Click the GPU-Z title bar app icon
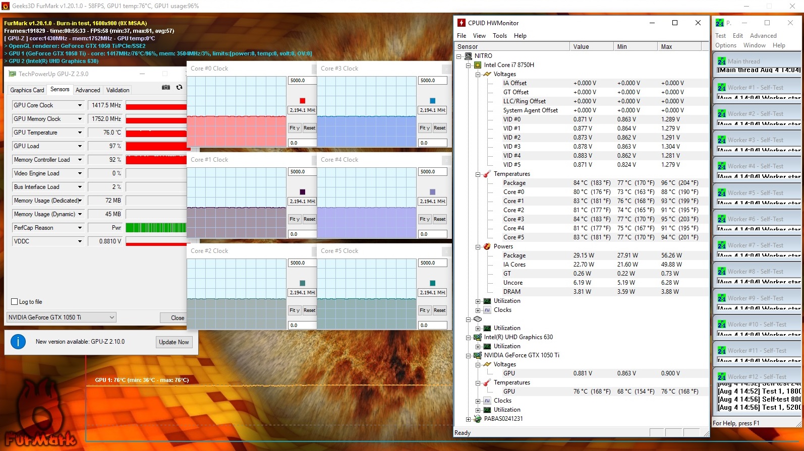This screenshot has height=451, width=804. [x=13, y=74]
